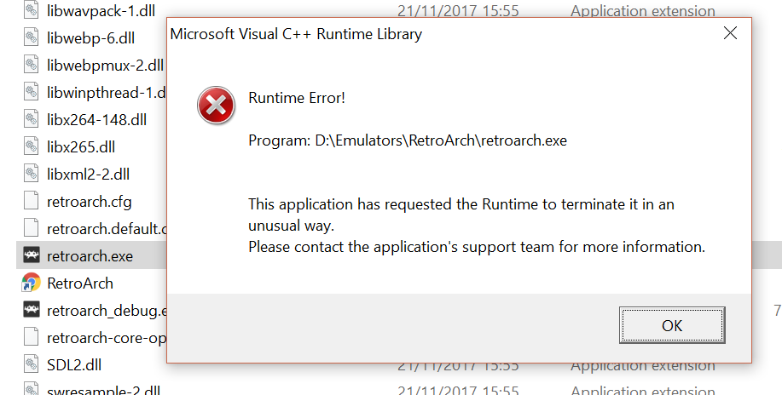
Task: Click the Microsoft Visual C++ dialog title
Action: 296,34
